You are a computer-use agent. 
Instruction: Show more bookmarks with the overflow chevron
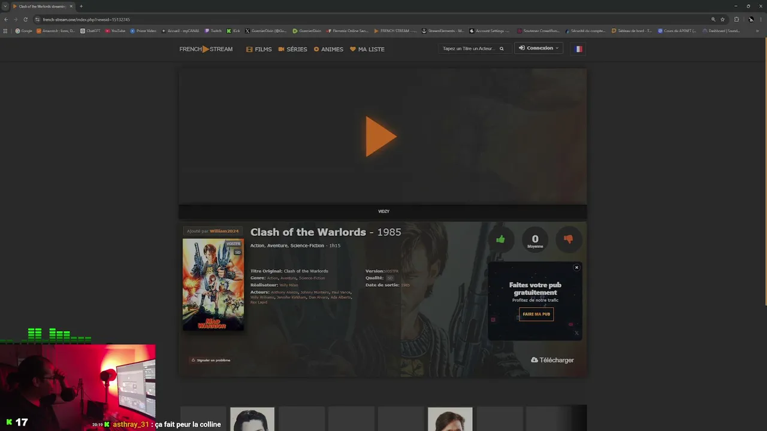758,31
